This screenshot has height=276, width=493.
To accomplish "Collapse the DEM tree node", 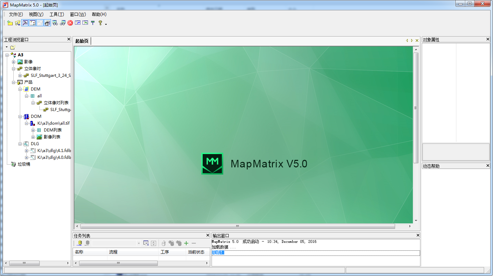I will click(20, 89).
